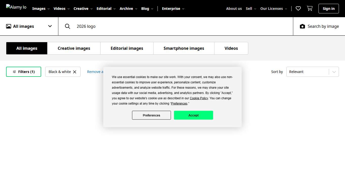Follow the Cookie Policy link
Viewport: 345px width, 194px height.
click(x=199, y=98)
